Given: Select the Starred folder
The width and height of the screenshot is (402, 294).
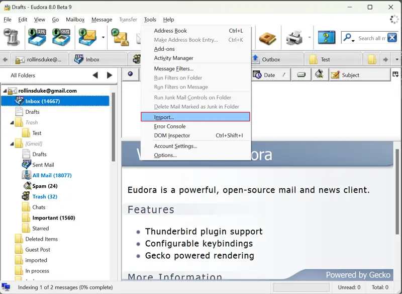Looking at the screenshot, I should (x=41, y=228).
